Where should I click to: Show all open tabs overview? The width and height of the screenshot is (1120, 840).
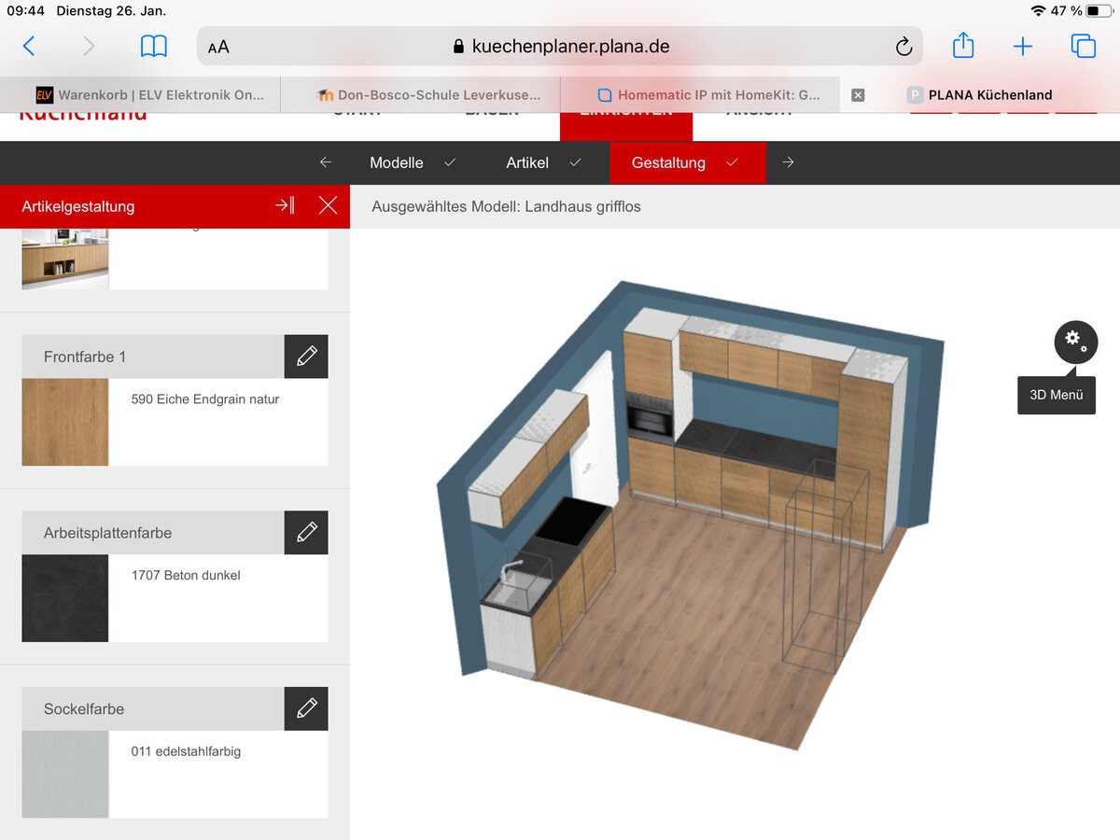(x=1083, y=46)
